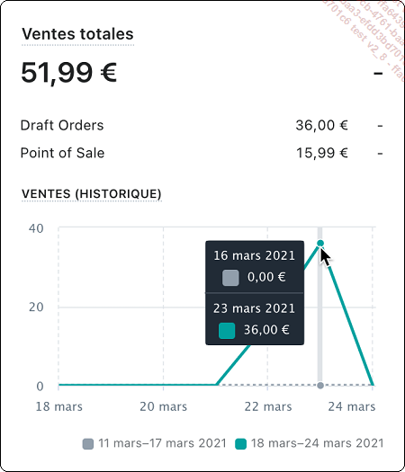Open the VENTES (HISTORIQUE) heading link
This screenshot has height=472, width=405.
92,194
